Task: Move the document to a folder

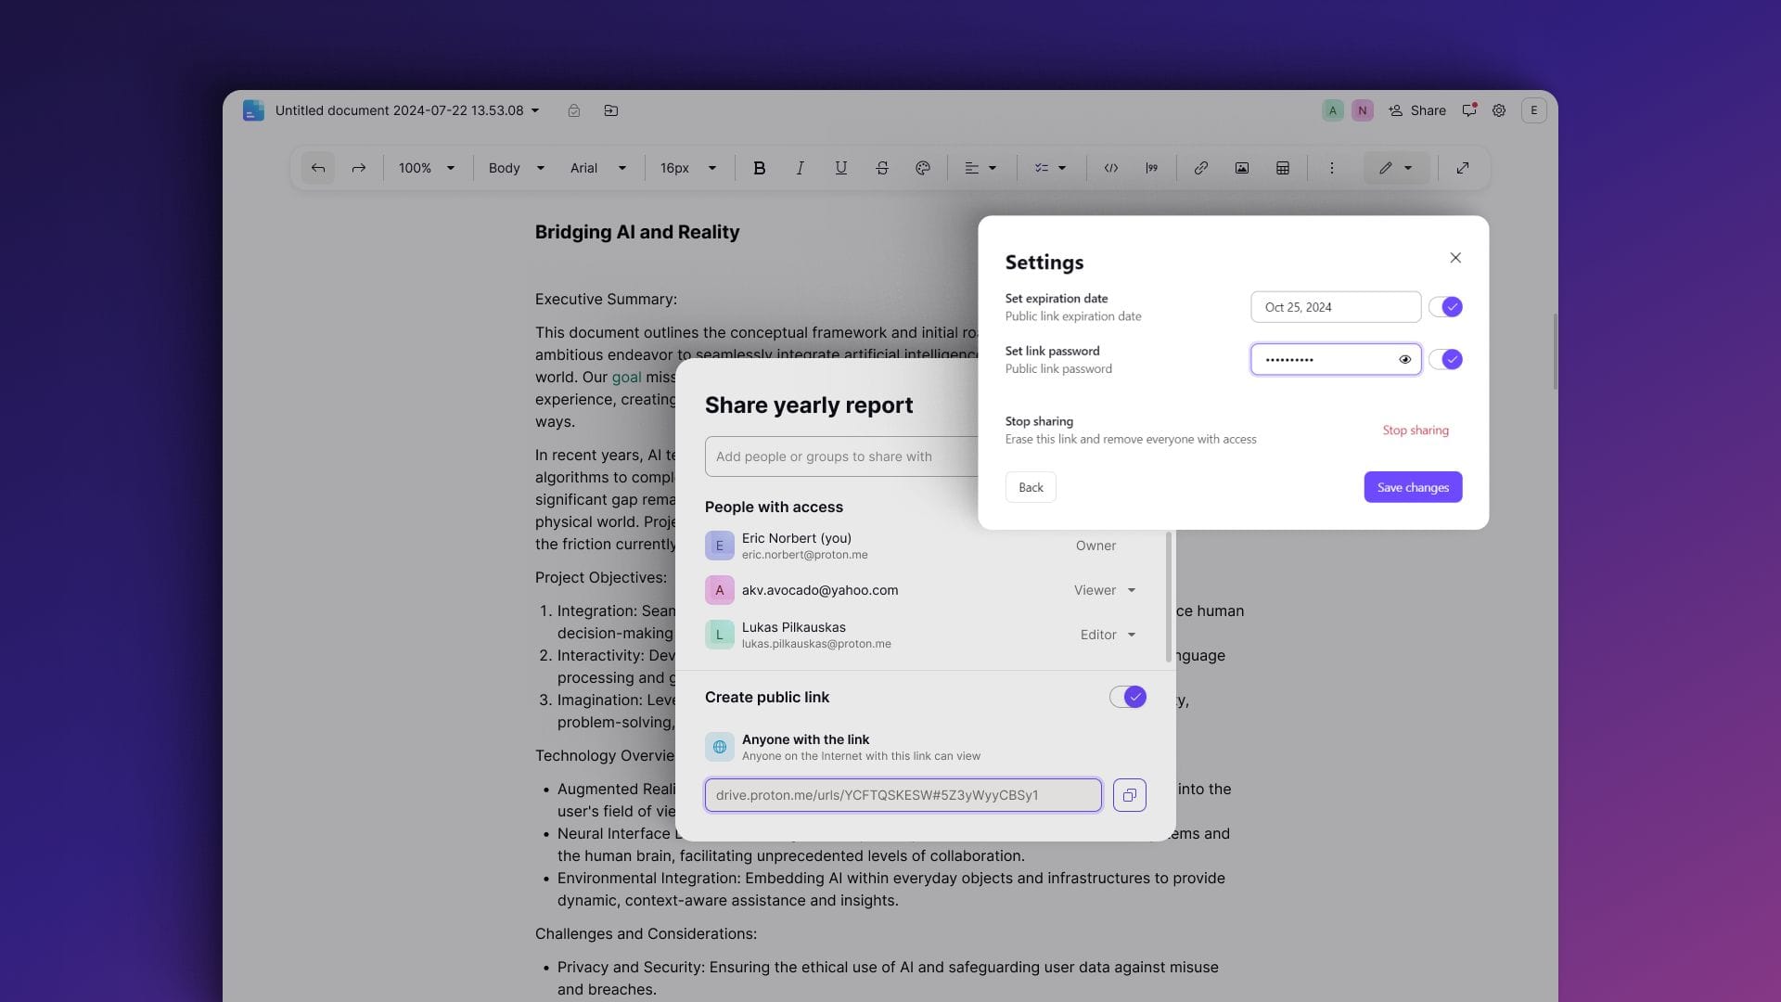Action: [611, 110]
